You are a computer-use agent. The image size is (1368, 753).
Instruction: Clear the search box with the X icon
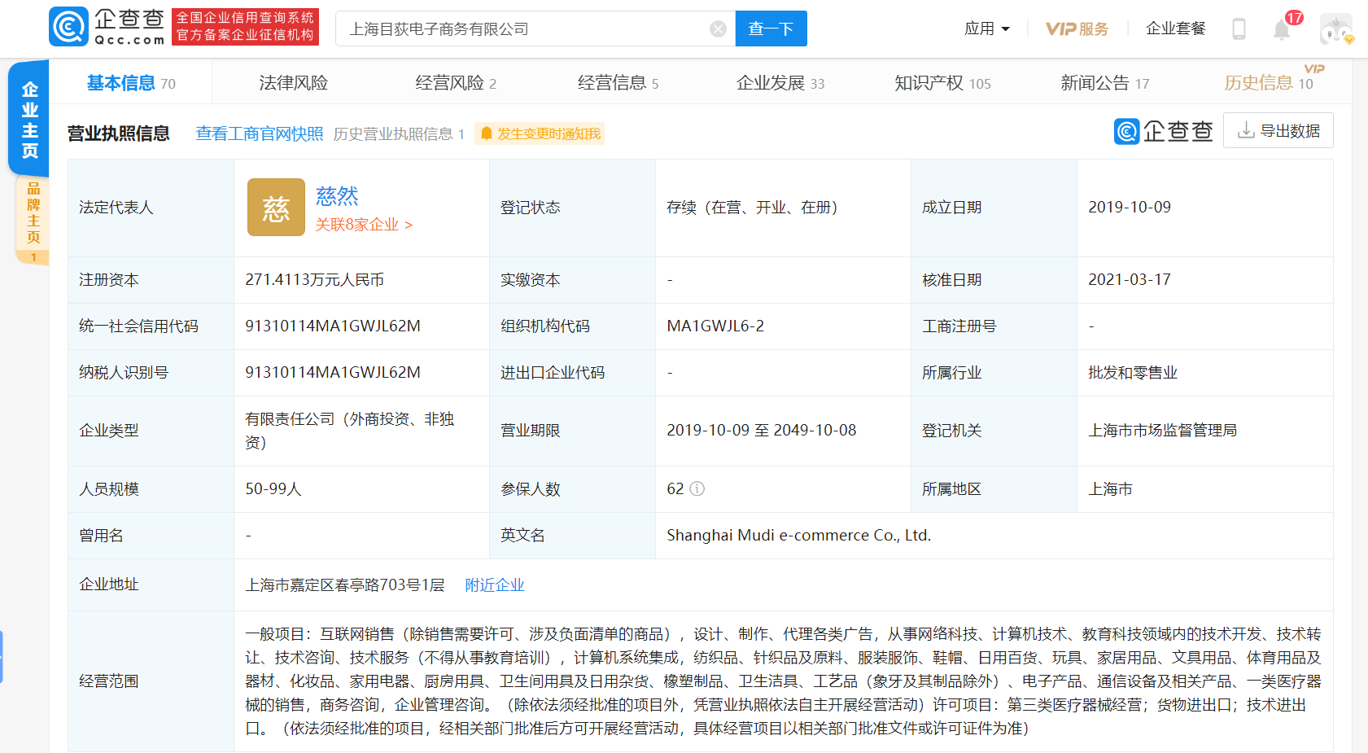(x=718, y=29)
